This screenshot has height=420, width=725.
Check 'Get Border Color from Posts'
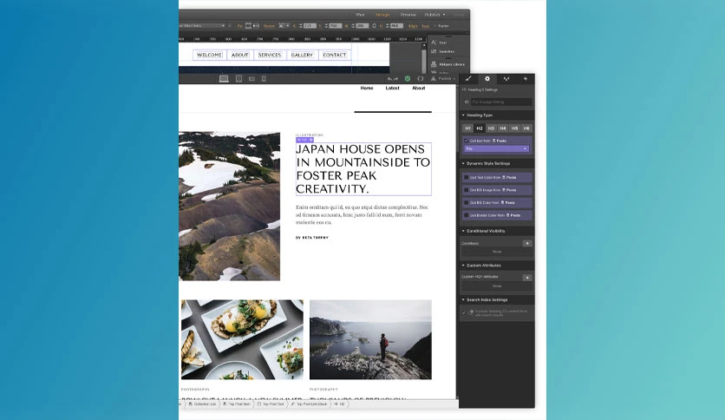(466, 215)
